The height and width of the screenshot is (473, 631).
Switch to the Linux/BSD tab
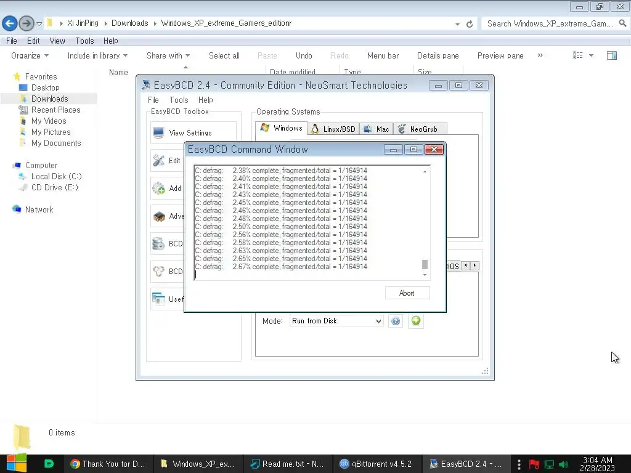tap(333, 129)
